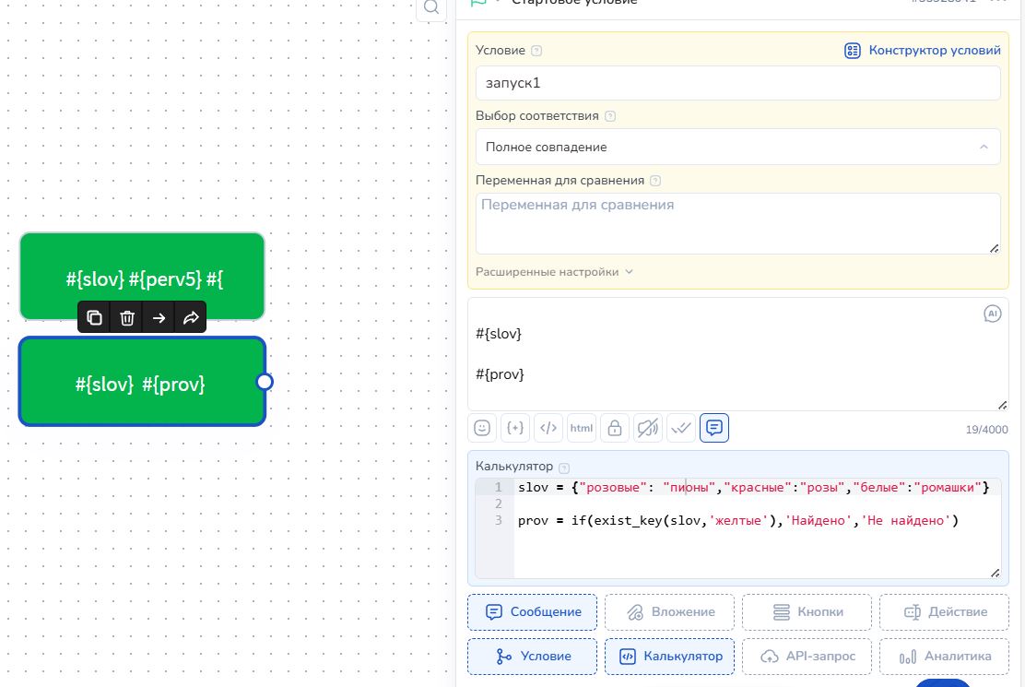
Task: Copy block using the duplicate icon
Action: [x=94, y=318]
